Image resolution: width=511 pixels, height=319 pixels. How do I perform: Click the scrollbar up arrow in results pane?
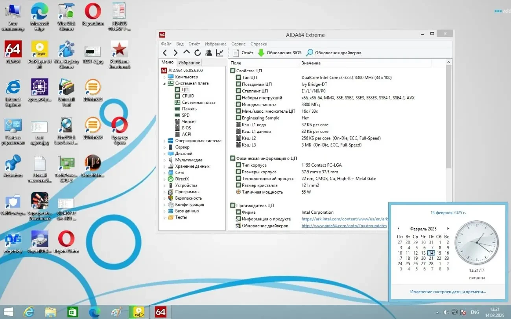pos(448,62)
